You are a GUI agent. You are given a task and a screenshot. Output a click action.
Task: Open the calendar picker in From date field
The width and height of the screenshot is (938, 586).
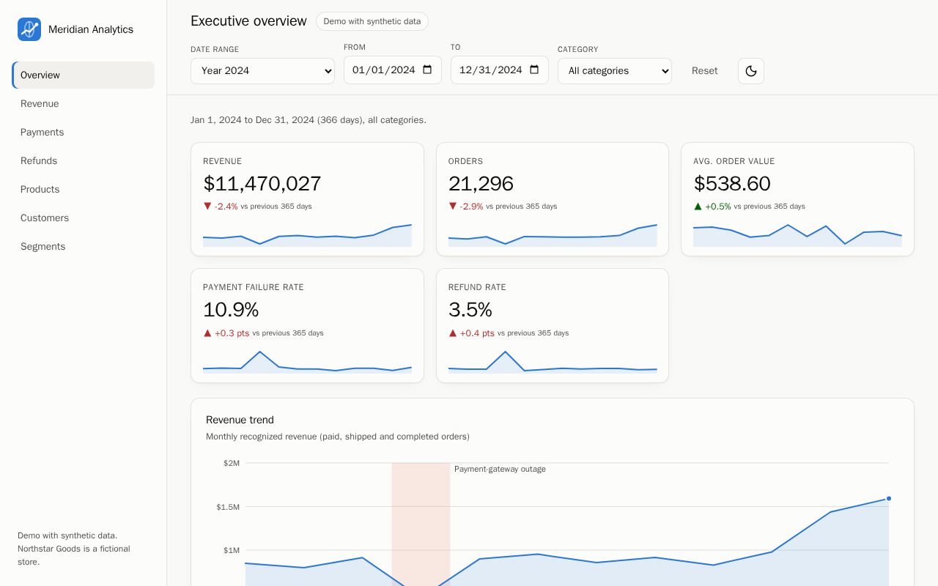click(x=427, y=70)
